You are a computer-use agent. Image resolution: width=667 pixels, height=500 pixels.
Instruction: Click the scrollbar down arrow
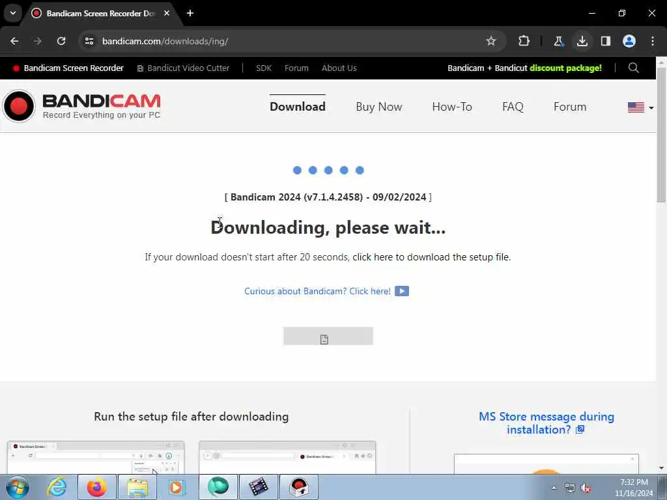point(662,468)
